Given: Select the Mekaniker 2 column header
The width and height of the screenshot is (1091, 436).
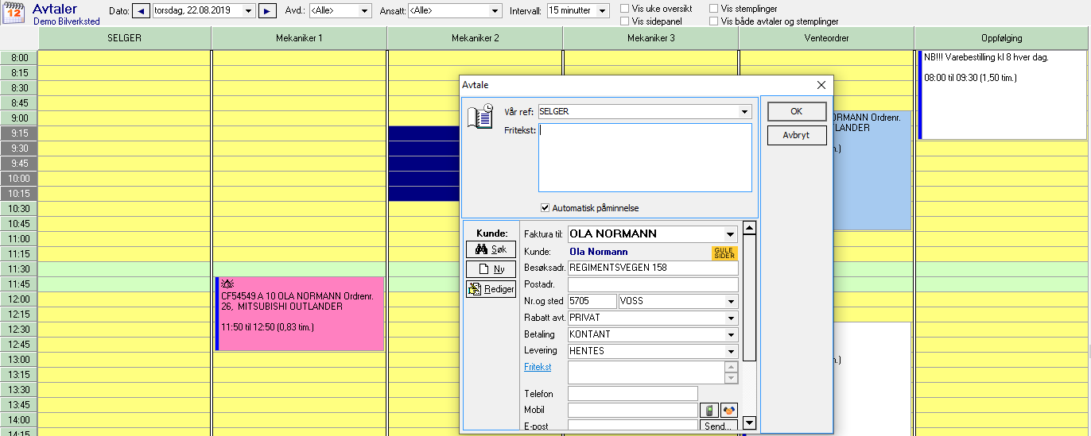Looking at the screenshot, I should click(475, 38).
